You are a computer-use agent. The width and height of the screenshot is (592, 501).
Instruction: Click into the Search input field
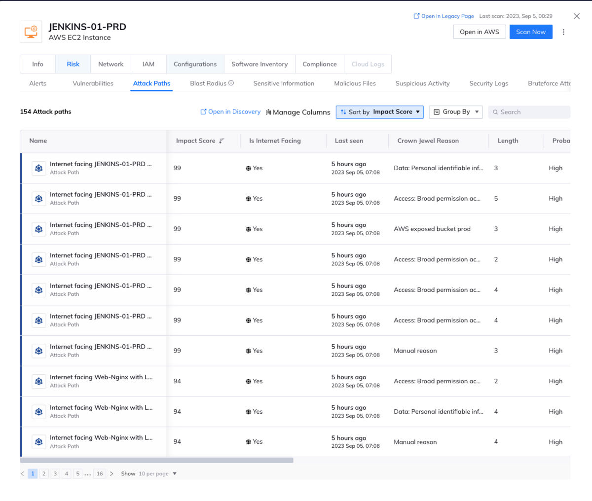[529, 112]
